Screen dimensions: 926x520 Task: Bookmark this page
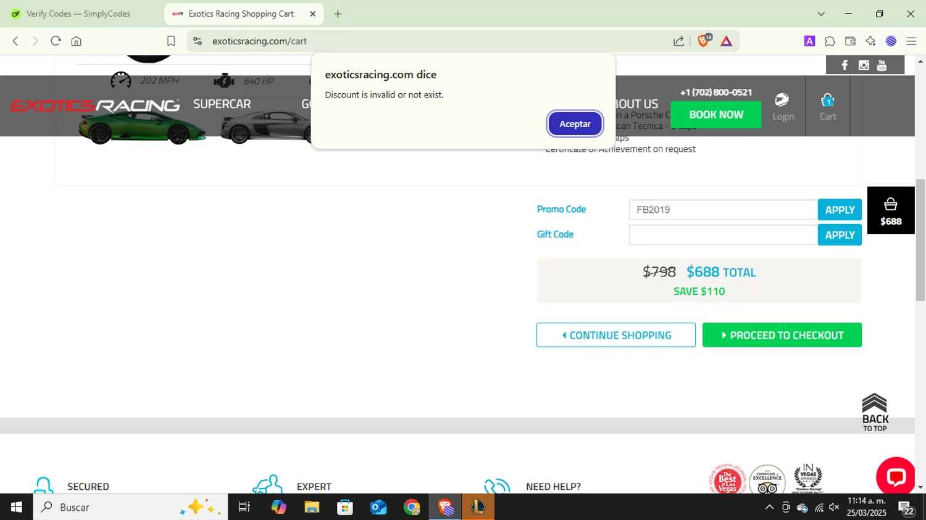(171, 41)
